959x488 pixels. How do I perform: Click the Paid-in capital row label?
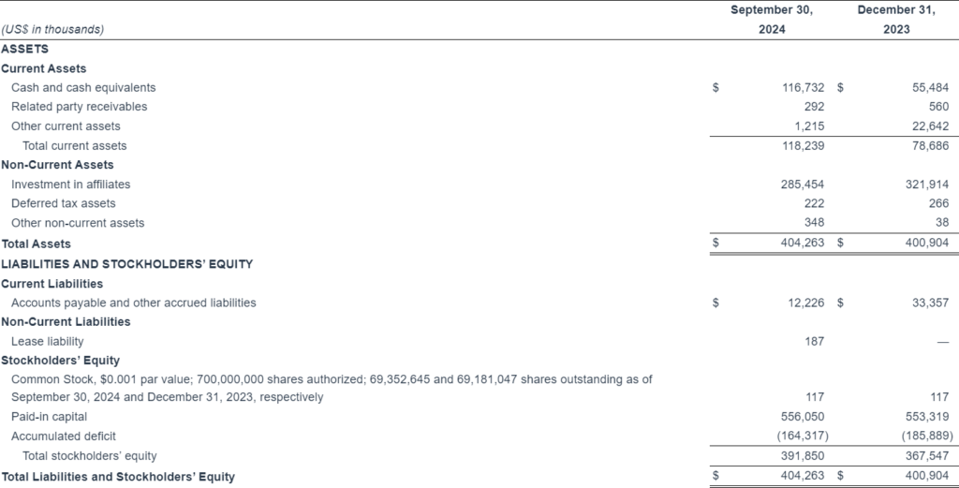(x=49, y=417)
